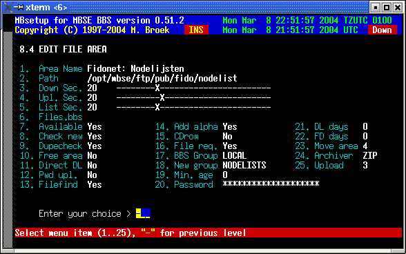Click the '14. Add alpha' label
Viewport: 406px width, 254px height.
186,127
